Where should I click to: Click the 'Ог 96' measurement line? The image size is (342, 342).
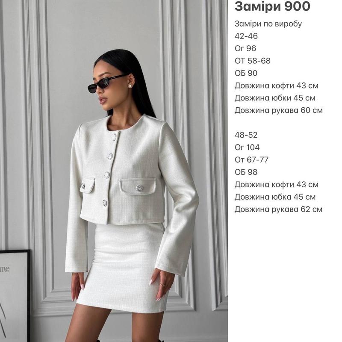pyautogui.click(x=245, y=48)
